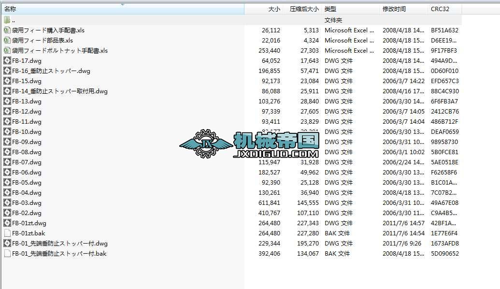The width and height of the screenshot is (500, 289).
Task: Select file name FB-01_先端垂防止ストッパー付.bak
Action: (59, 254)
